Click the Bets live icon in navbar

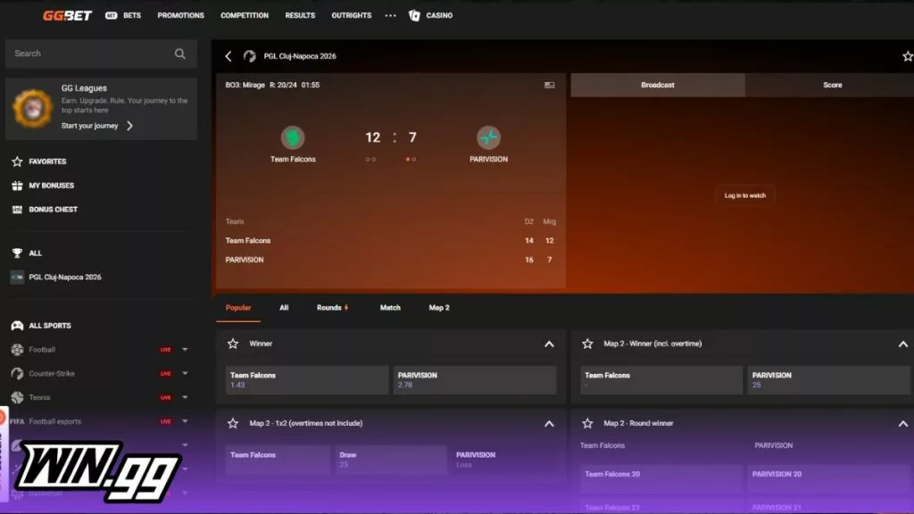click(x=111, y=16)
